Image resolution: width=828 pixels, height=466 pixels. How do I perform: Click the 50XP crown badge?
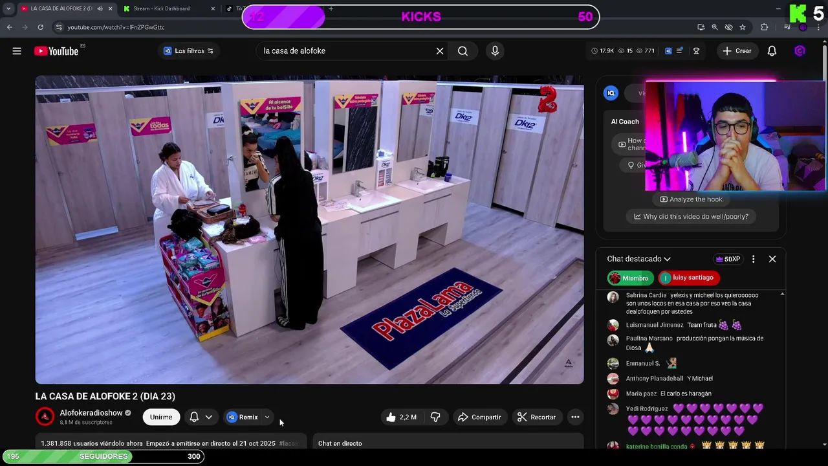tap(728, 259)
